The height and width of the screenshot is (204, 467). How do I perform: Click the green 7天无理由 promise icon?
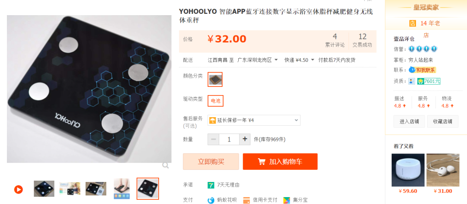coord(211,185)
